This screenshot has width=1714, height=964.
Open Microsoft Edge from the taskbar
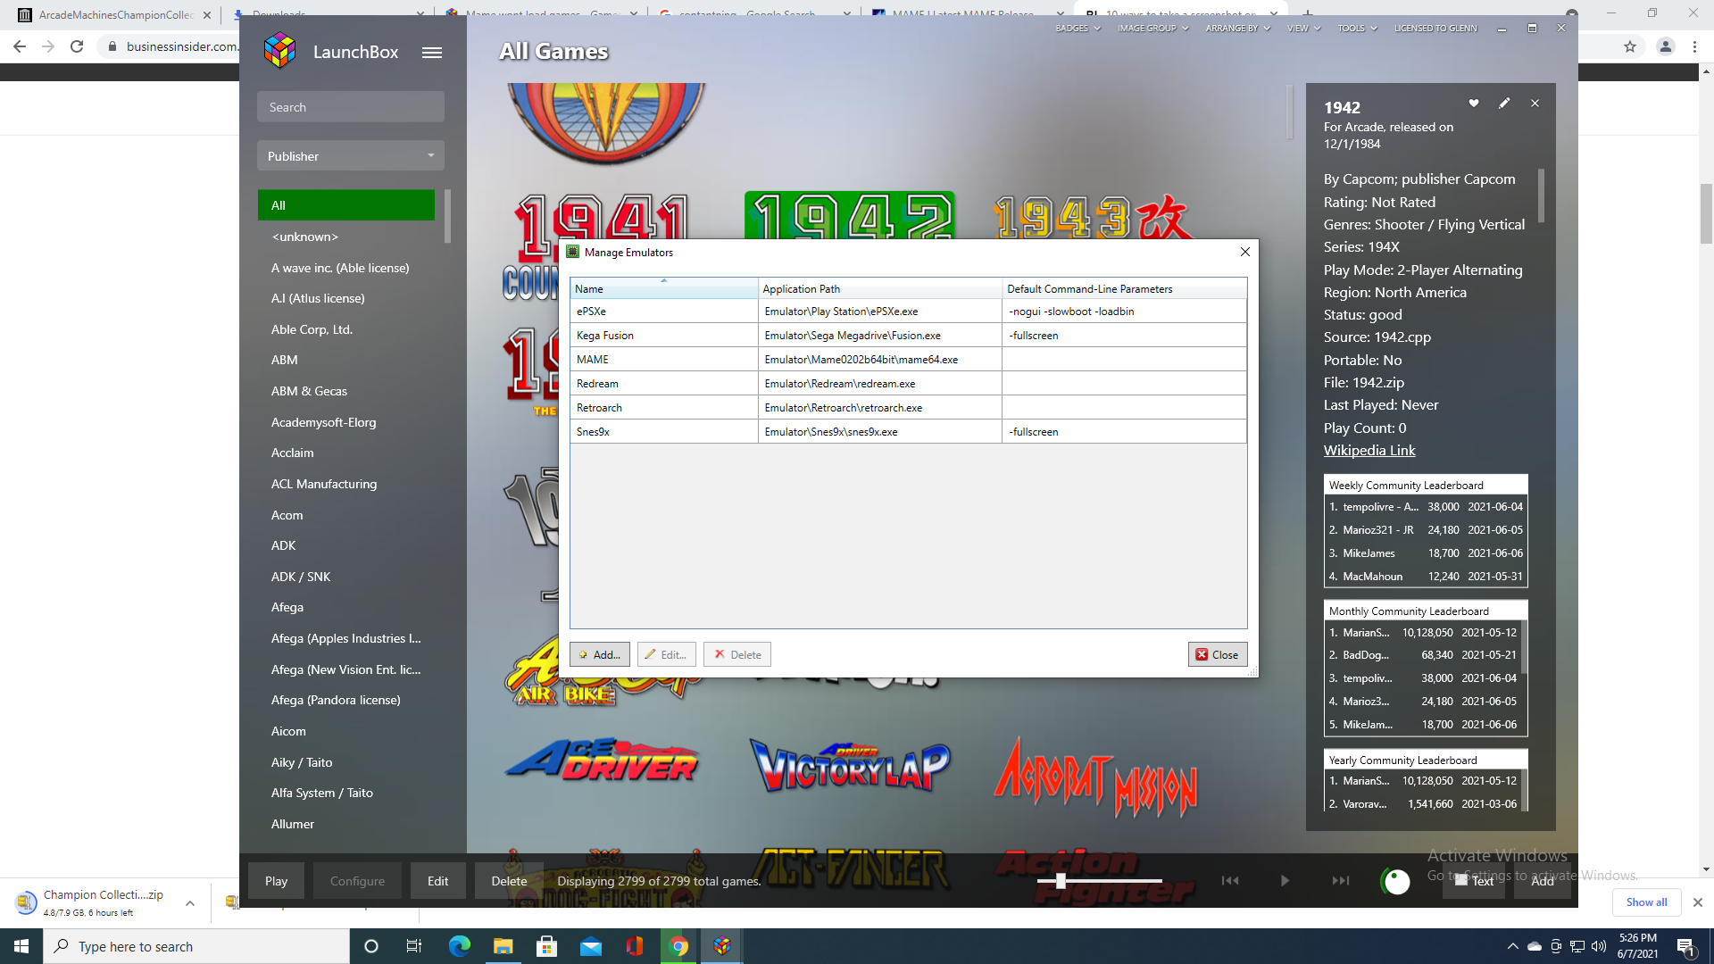tap(459, 946)
